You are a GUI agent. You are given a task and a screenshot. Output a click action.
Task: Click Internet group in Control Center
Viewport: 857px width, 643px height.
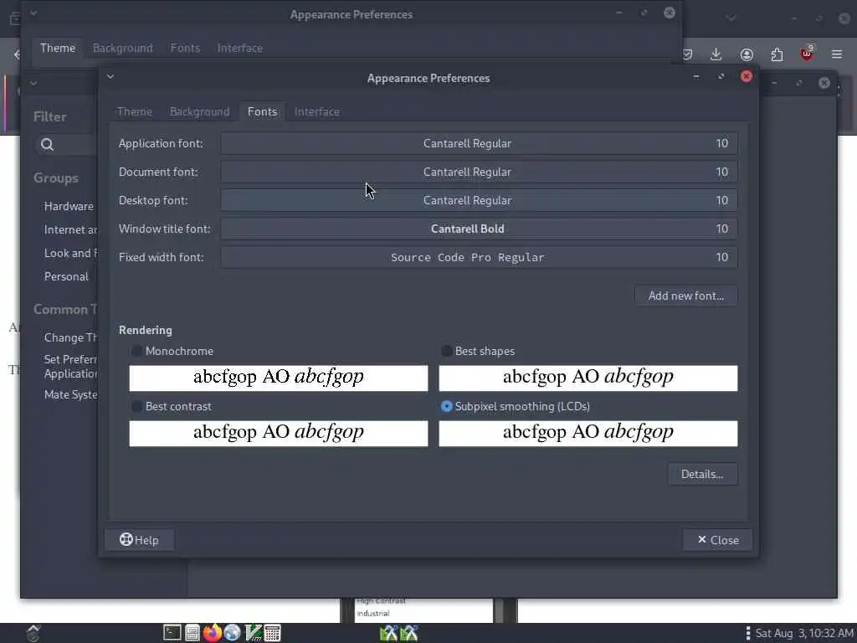tap(70, 229)
